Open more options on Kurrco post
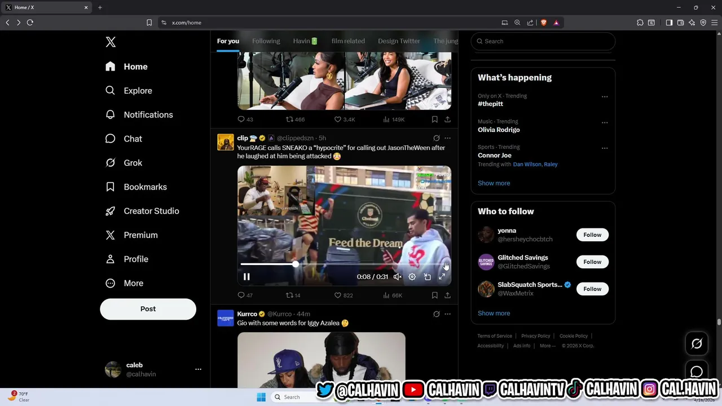This screenshot has width=722, height=406. 447,314
